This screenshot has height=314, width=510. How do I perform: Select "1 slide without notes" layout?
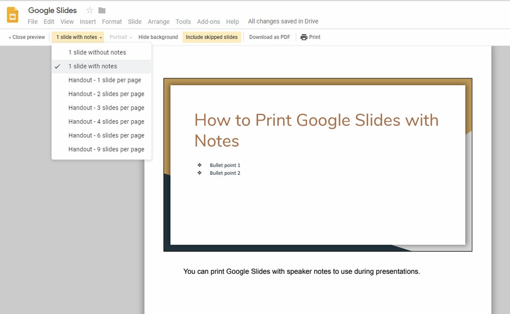point(102,52)
